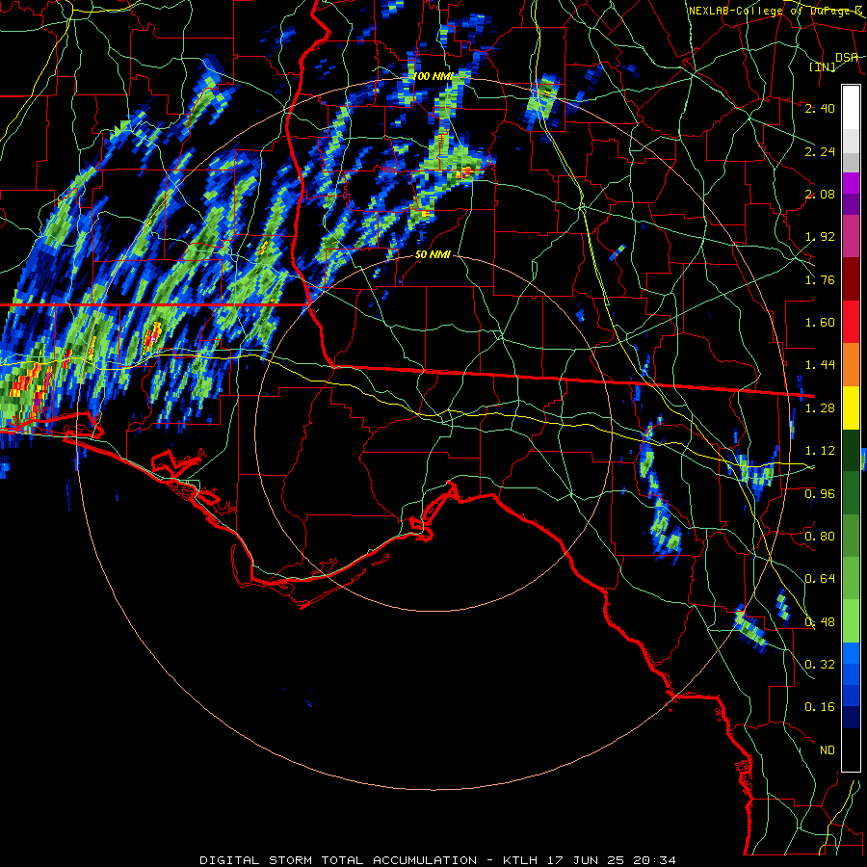Viewport: 867px width, 867px height.
Task: Click the 0.64 legend value
Action: (820, 579)
